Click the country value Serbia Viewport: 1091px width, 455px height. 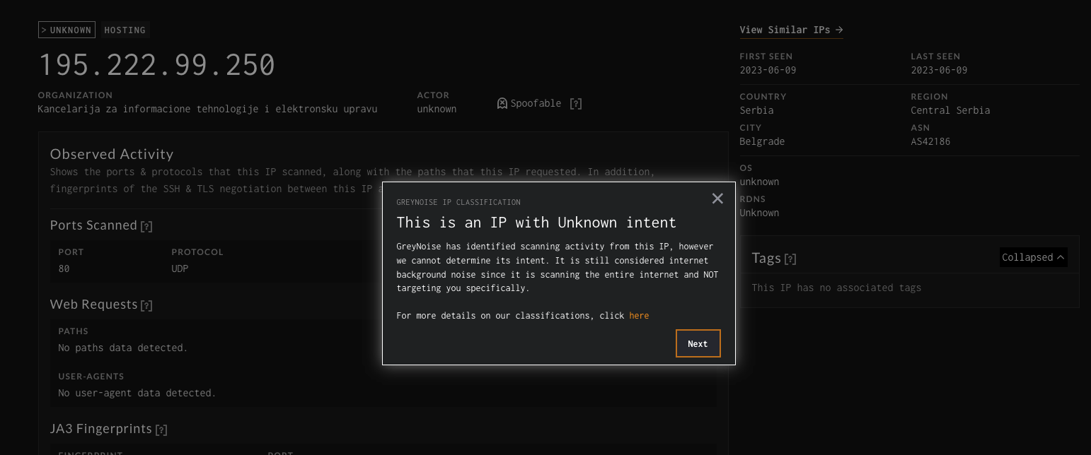point(756,110)
